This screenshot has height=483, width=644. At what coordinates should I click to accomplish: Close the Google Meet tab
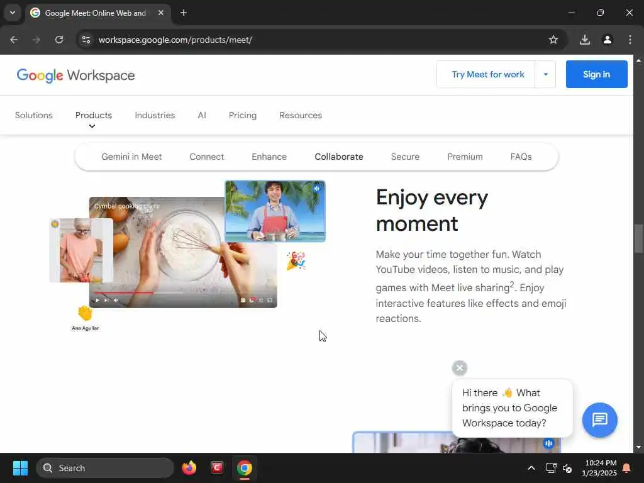(161, 13)
